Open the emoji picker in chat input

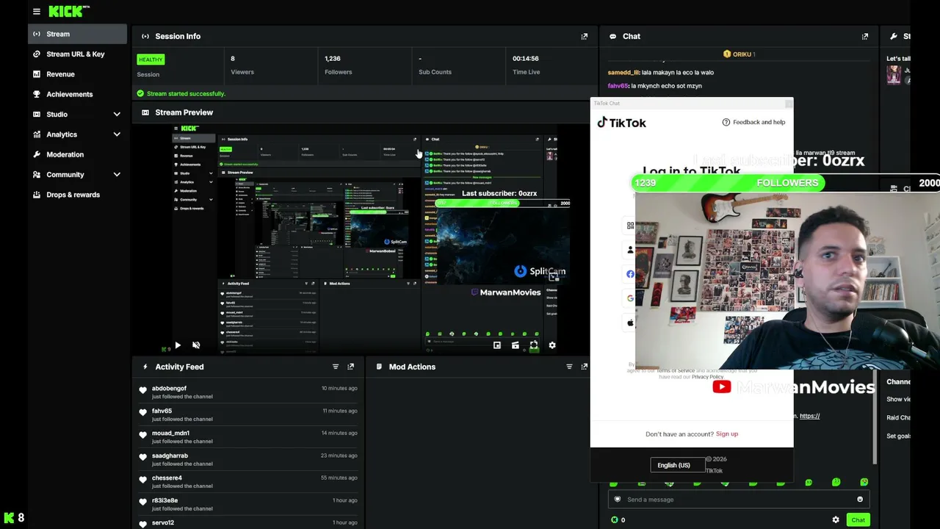860,500
